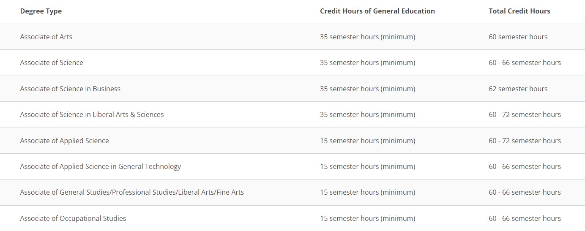
Task: Click the Total Credit Hours column header
Action: [519, 11]
